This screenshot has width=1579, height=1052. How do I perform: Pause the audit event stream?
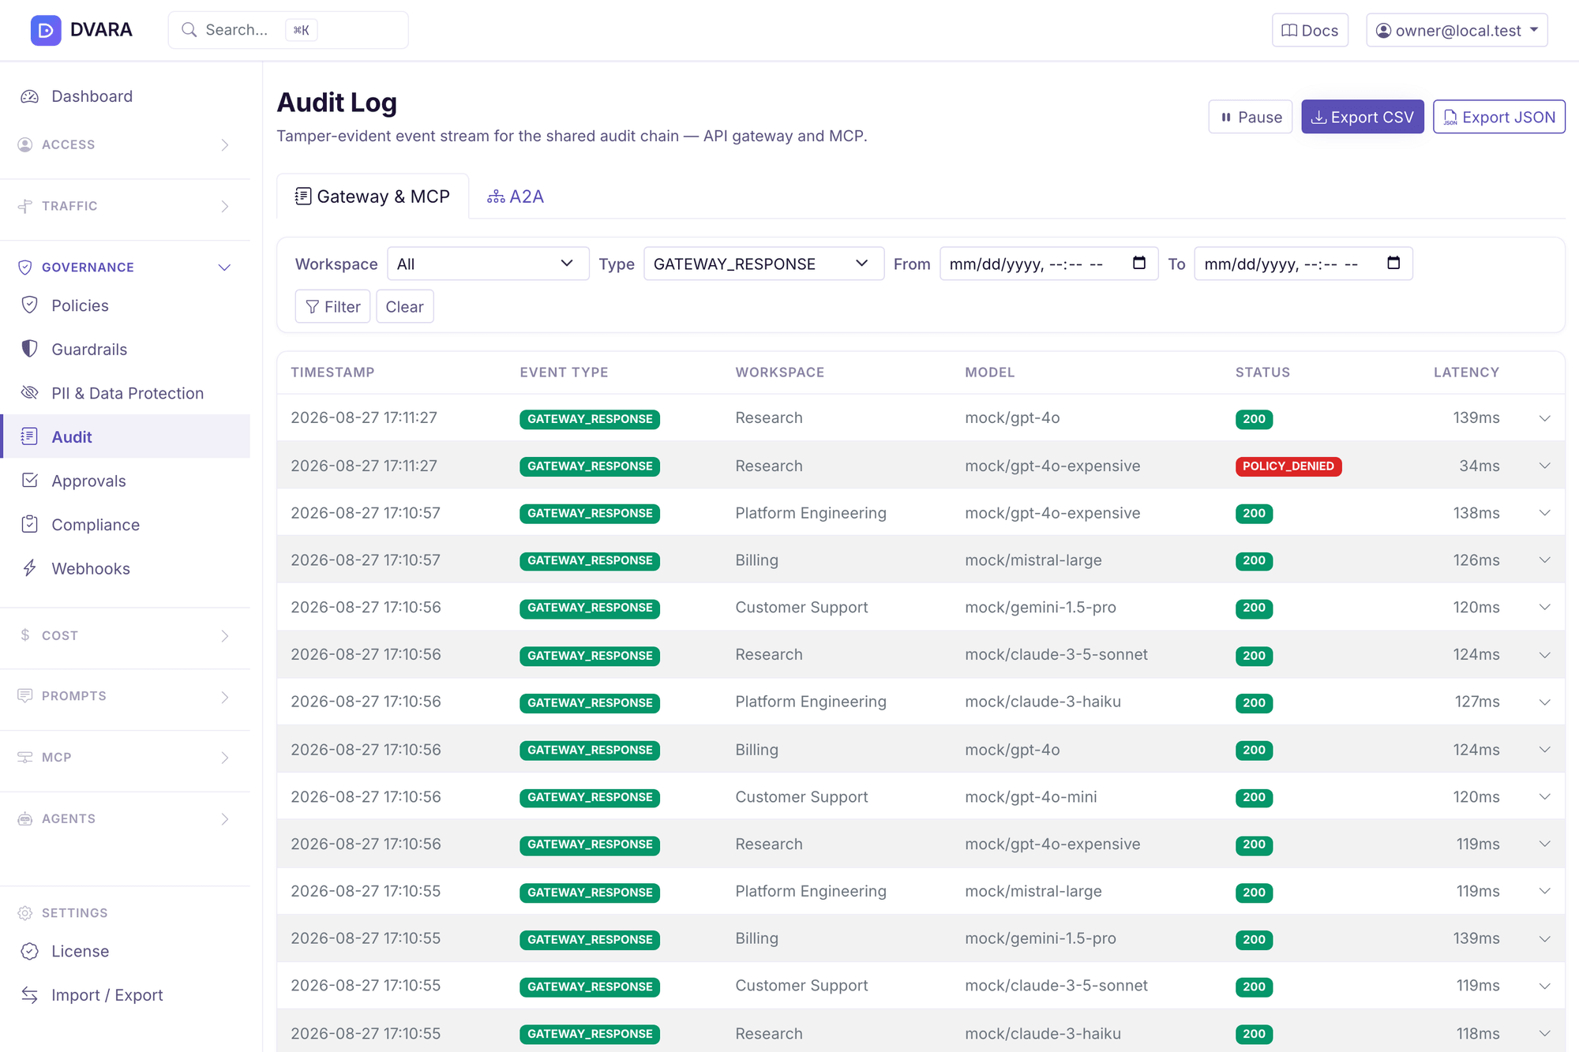(1251, 117)
